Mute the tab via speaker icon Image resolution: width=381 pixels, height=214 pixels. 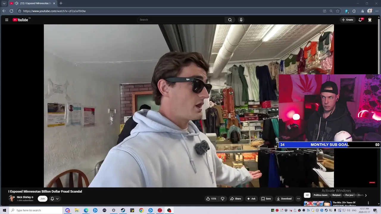(x=16, y=3)
